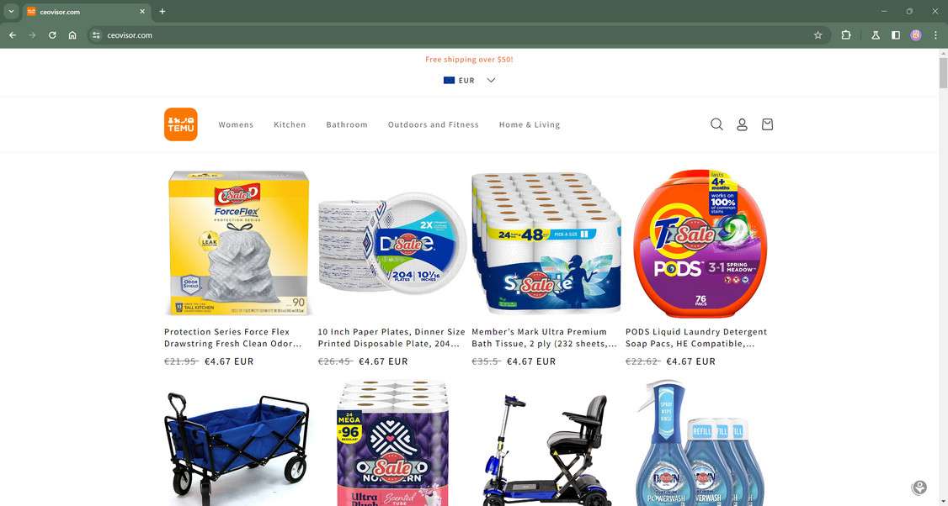948x506 pixels.
Task: Go to browser home page
Action: click(72, 35)
